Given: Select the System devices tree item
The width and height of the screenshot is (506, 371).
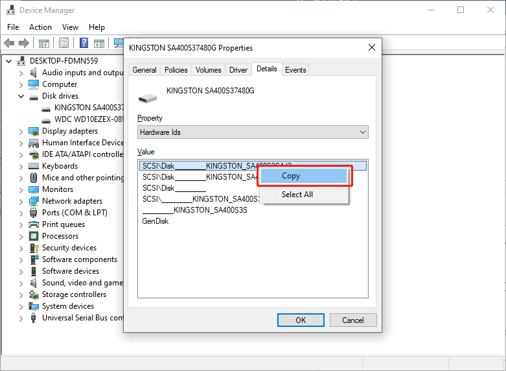Looking at the screenshot, I should coord(68,306).
